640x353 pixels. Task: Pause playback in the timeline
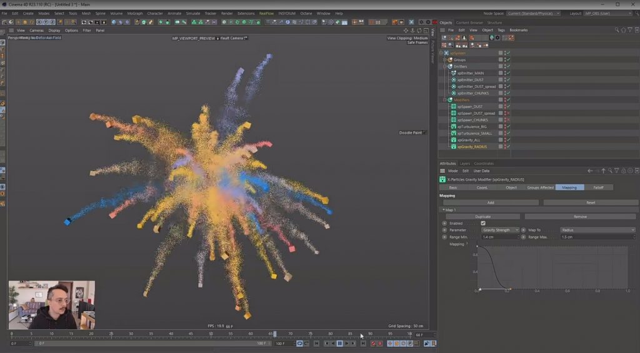[339, 344]
